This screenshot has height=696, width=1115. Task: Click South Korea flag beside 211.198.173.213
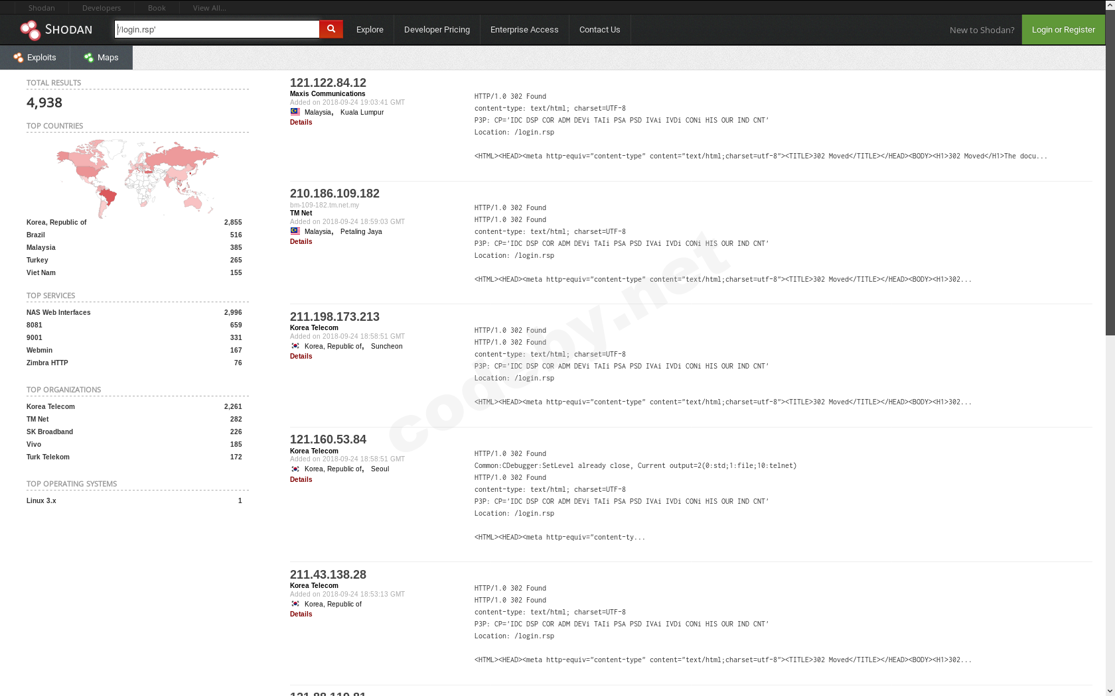click(x=295, y=345)
